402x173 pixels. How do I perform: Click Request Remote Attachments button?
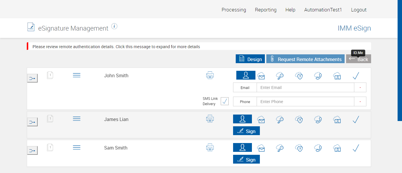pos(305,59)
